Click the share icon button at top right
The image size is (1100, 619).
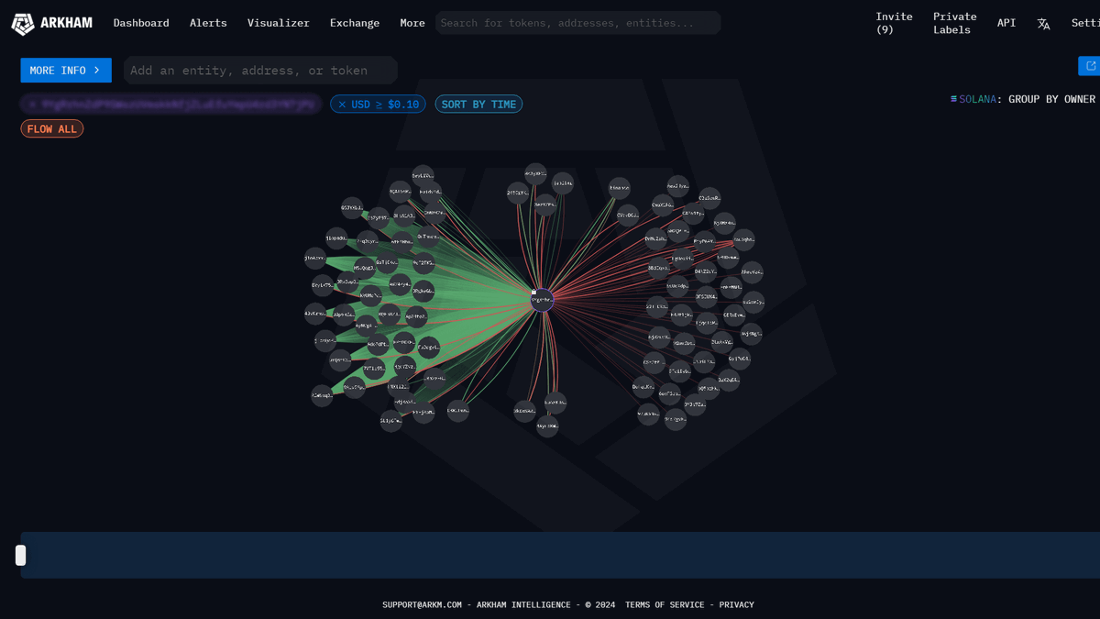pos(1090,66)
